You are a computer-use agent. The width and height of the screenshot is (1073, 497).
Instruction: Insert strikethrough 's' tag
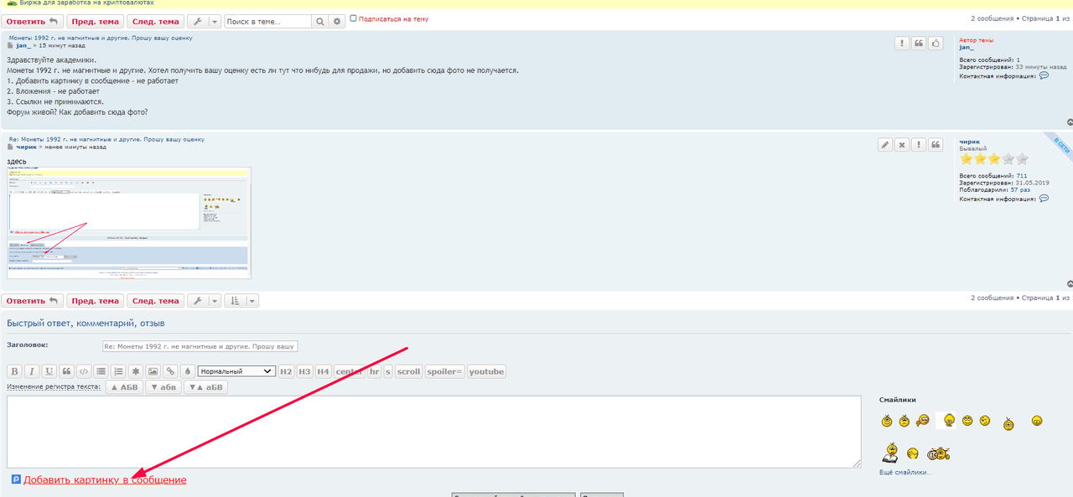388,371
